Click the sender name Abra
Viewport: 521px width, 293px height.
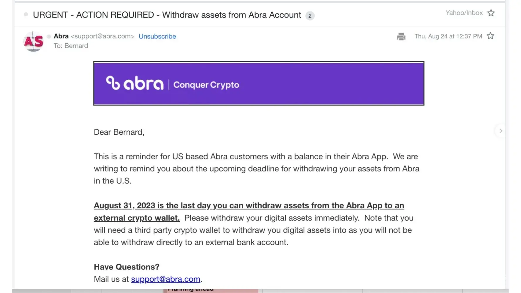tap(61, 36)
